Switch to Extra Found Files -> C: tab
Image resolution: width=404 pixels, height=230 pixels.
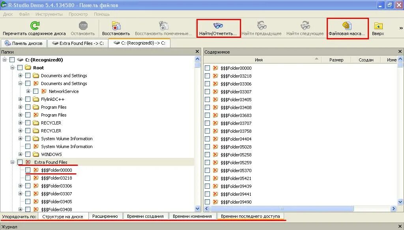(x=78, y=43)
